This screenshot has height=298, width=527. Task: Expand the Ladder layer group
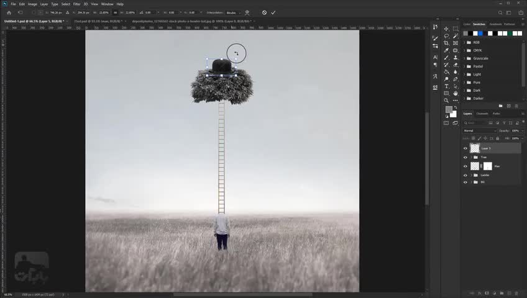pos(471,175)
